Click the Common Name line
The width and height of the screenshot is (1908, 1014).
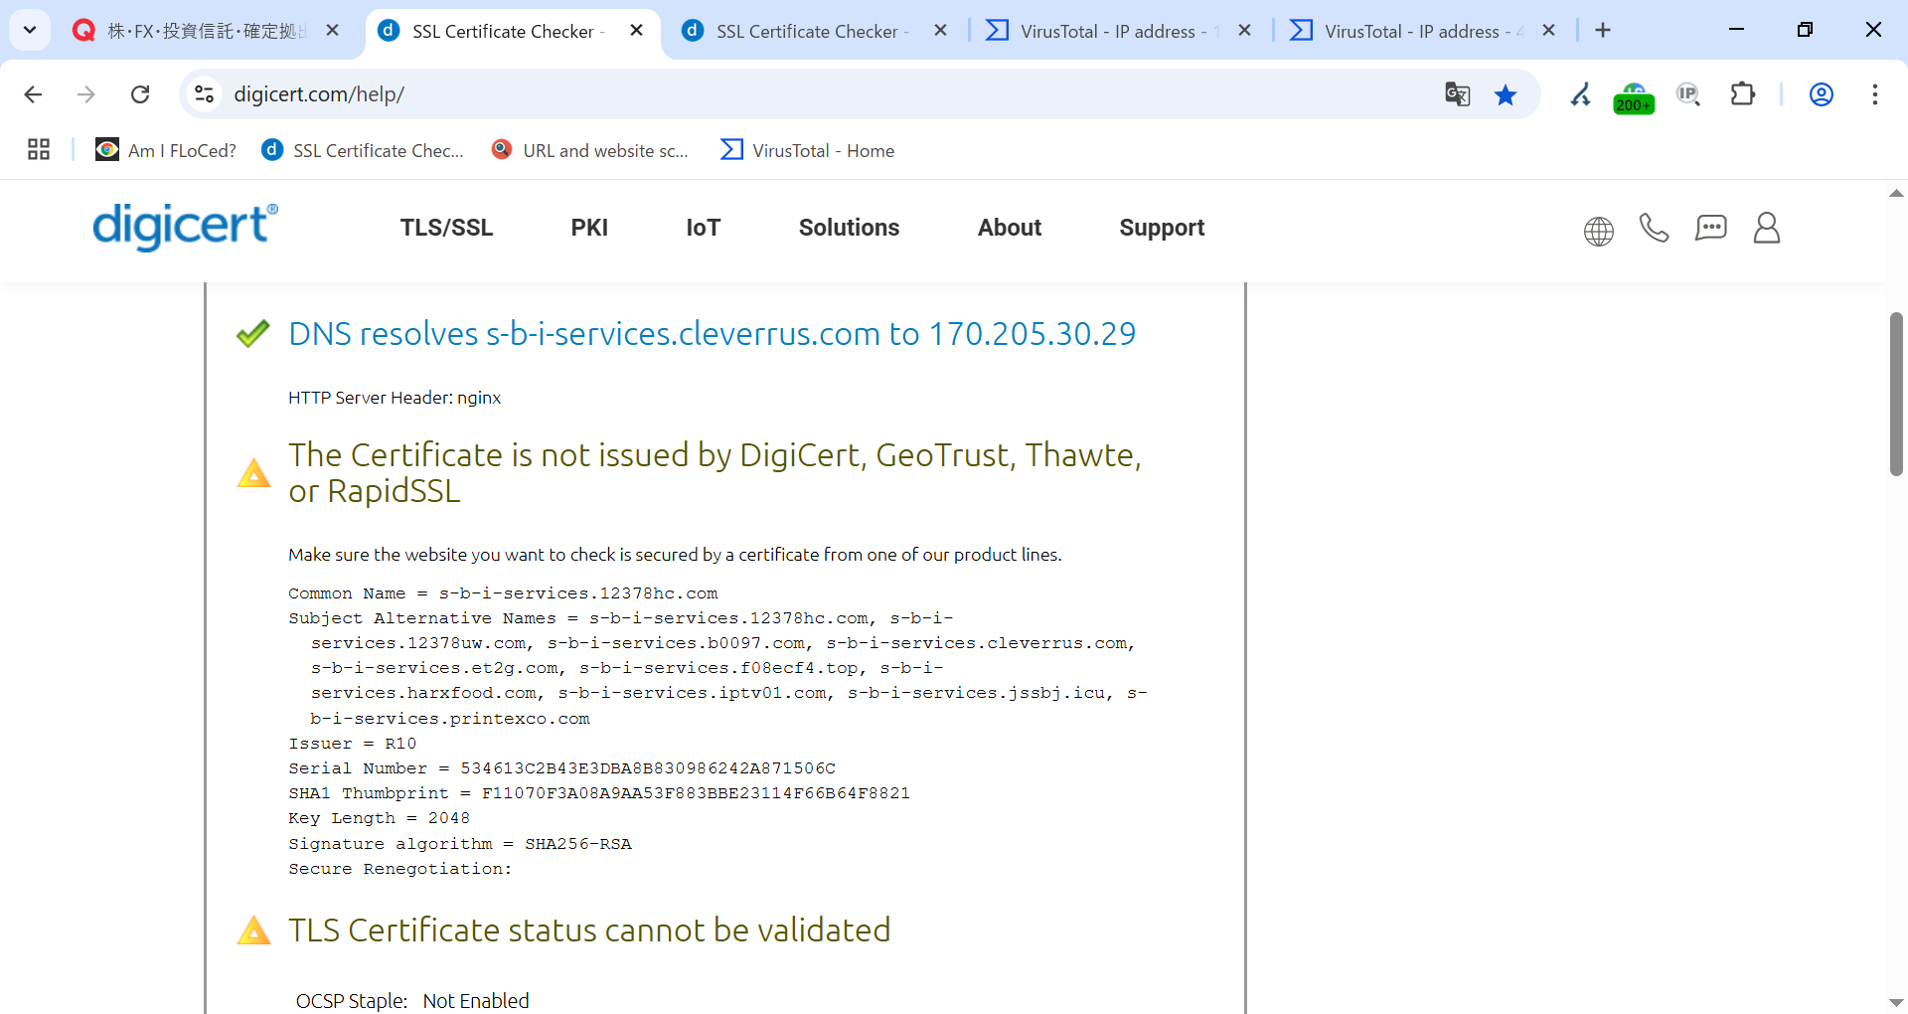[503, 593]
